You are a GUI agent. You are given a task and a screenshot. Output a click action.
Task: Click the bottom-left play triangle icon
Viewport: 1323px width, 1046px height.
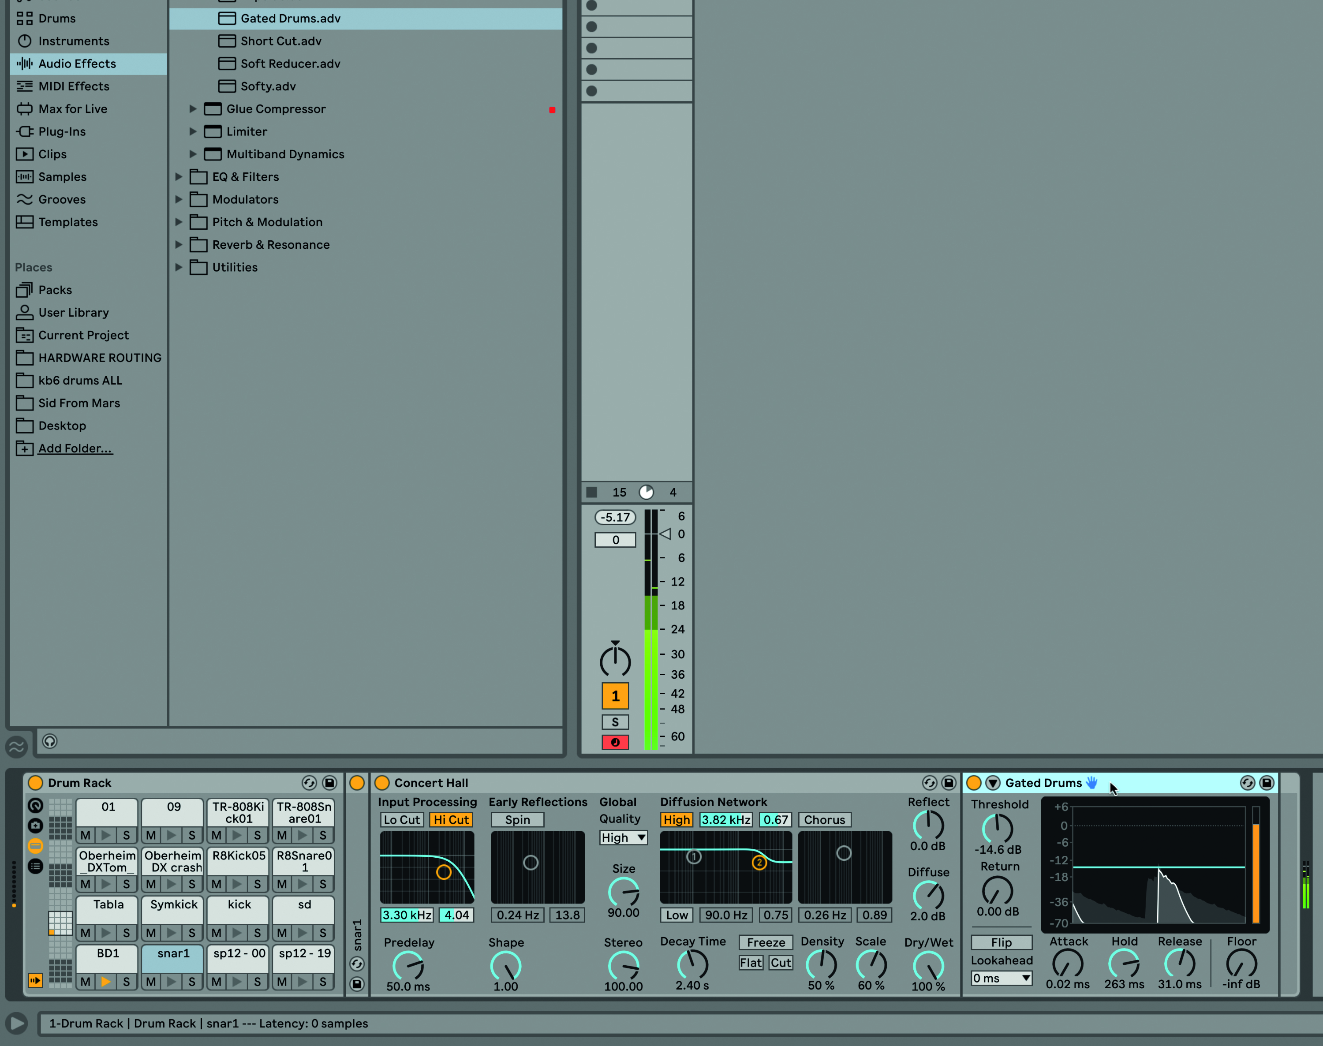point(17,1023)
